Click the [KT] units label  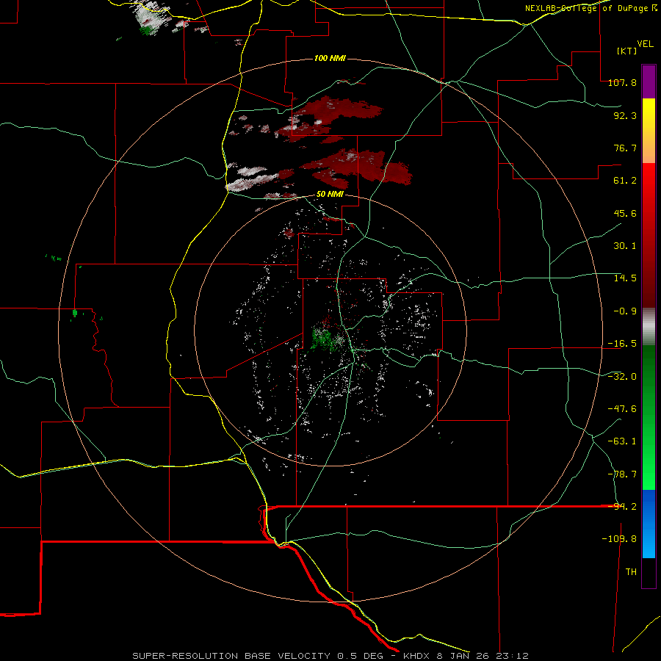[x=627, y=51]
